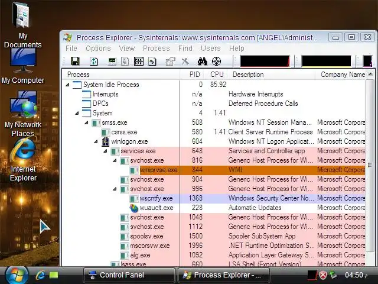The height and width of the screenshot is (284, 378).
Task: Select the alg.exe process row
Action: point(213,255)
